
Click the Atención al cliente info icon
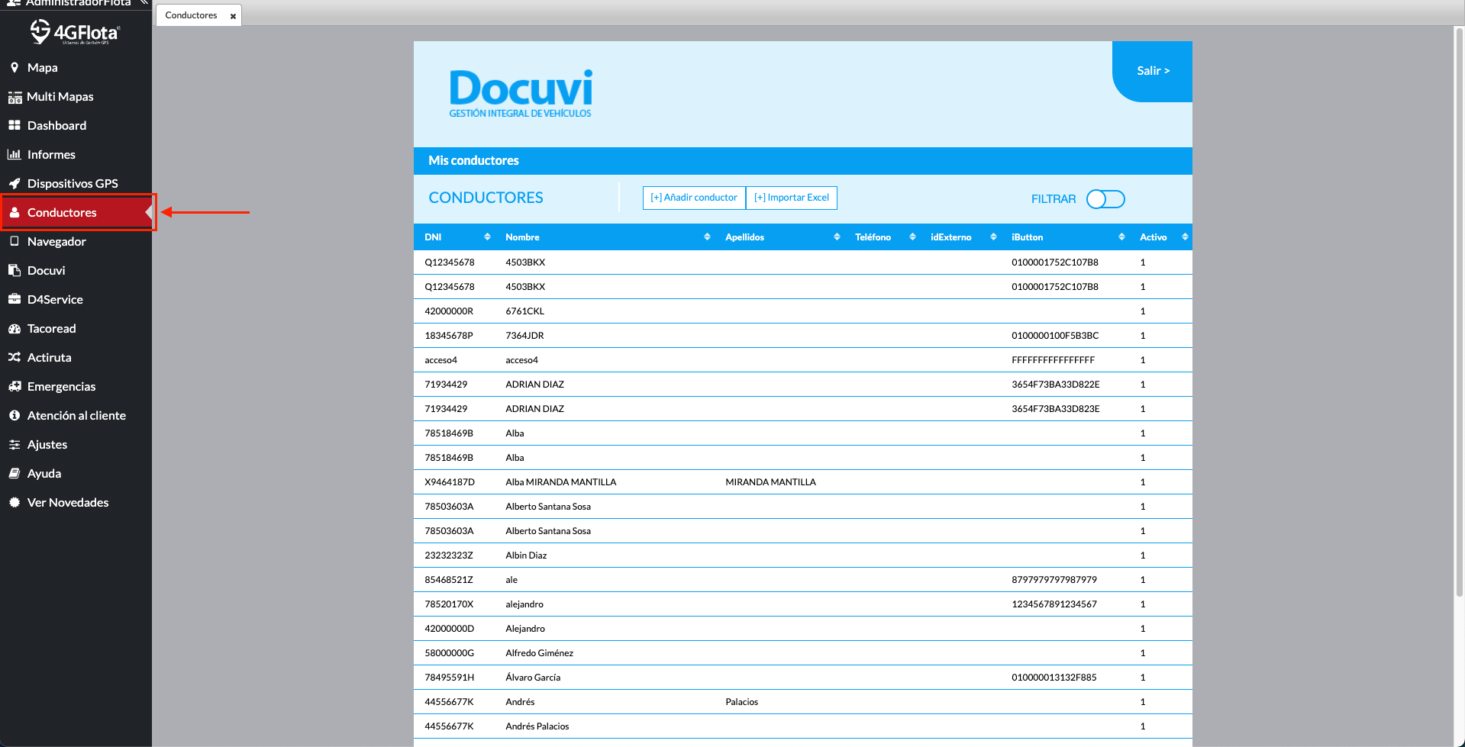[15, 415]
